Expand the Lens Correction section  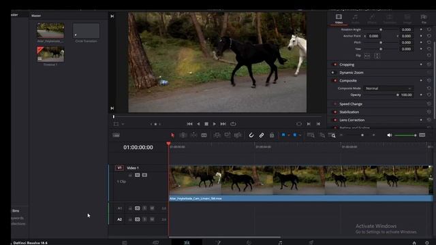point(352,120)
